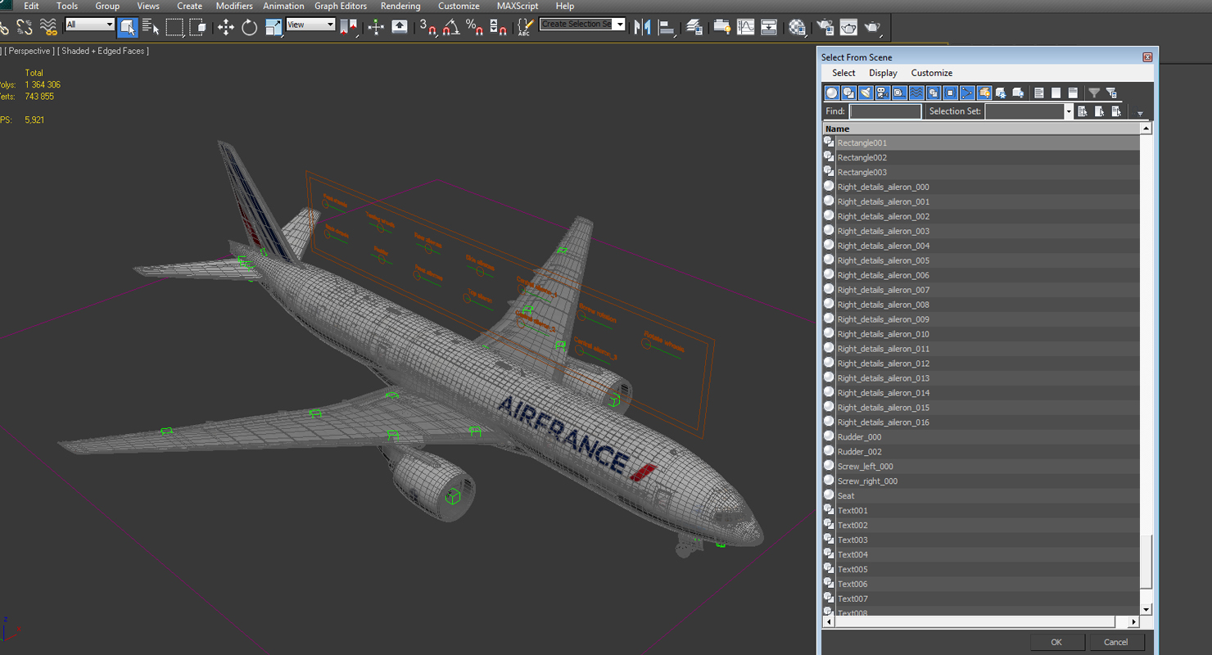Open the Rendering menu
Screen dimensions: 1212x655
point(400,6)
